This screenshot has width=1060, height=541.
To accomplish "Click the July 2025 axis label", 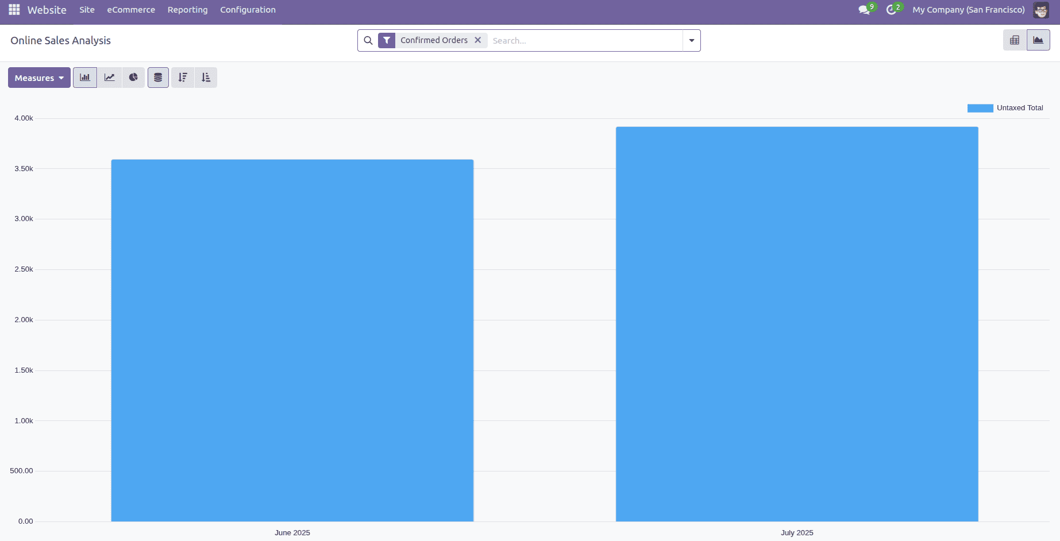I will 797,533.
